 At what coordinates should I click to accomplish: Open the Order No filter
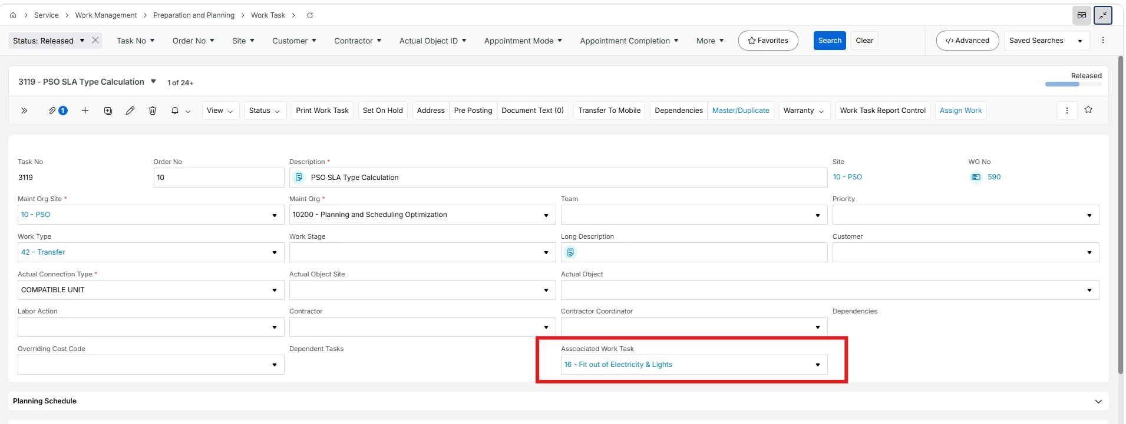[193, 41]
